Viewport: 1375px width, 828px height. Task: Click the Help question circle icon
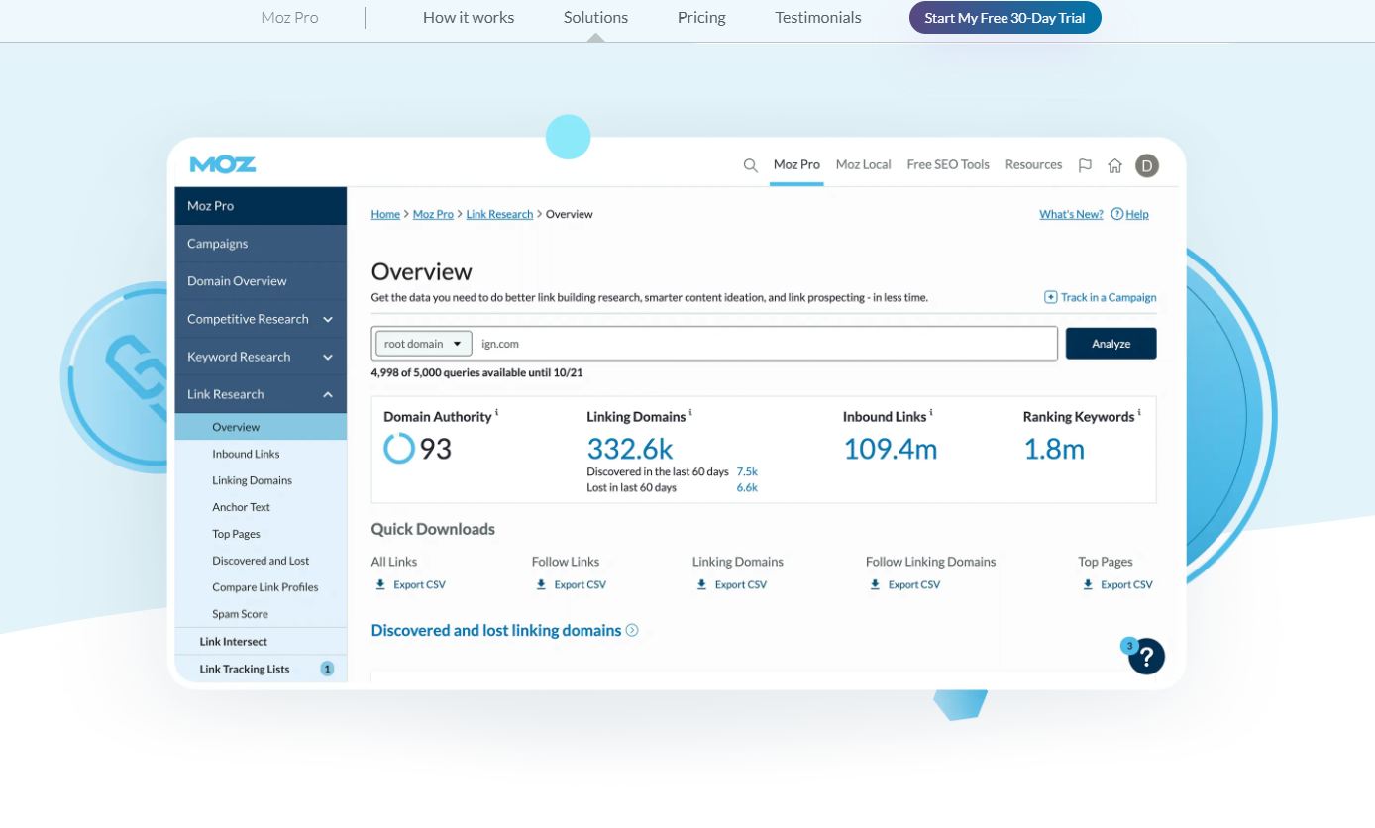click(x=1117, y=214)
